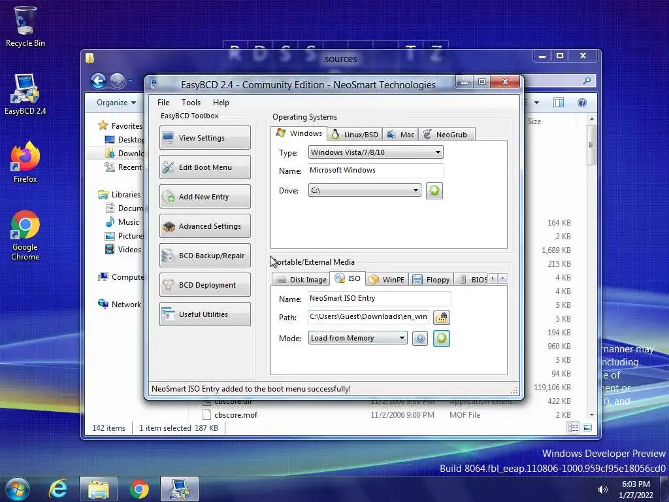This screenshot has height=502, width=669.
Task: Open Internet Explorer from taskbar
Action: pyautogui.click(x=58, y=489)
